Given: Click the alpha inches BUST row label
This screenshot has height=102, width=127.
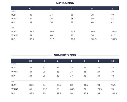Looking at the screenshot, I should coord(14,15).
